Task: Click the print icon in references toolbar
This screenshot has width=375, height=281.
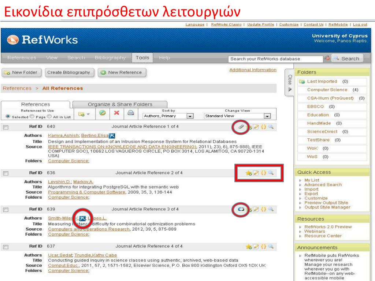Action: click(x=131, y=113)
